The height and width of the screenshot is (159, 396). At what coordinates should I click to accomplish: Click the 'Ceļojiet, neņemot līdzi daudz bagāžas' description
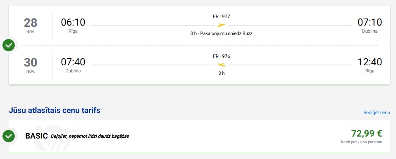click(x=90, y=137)
